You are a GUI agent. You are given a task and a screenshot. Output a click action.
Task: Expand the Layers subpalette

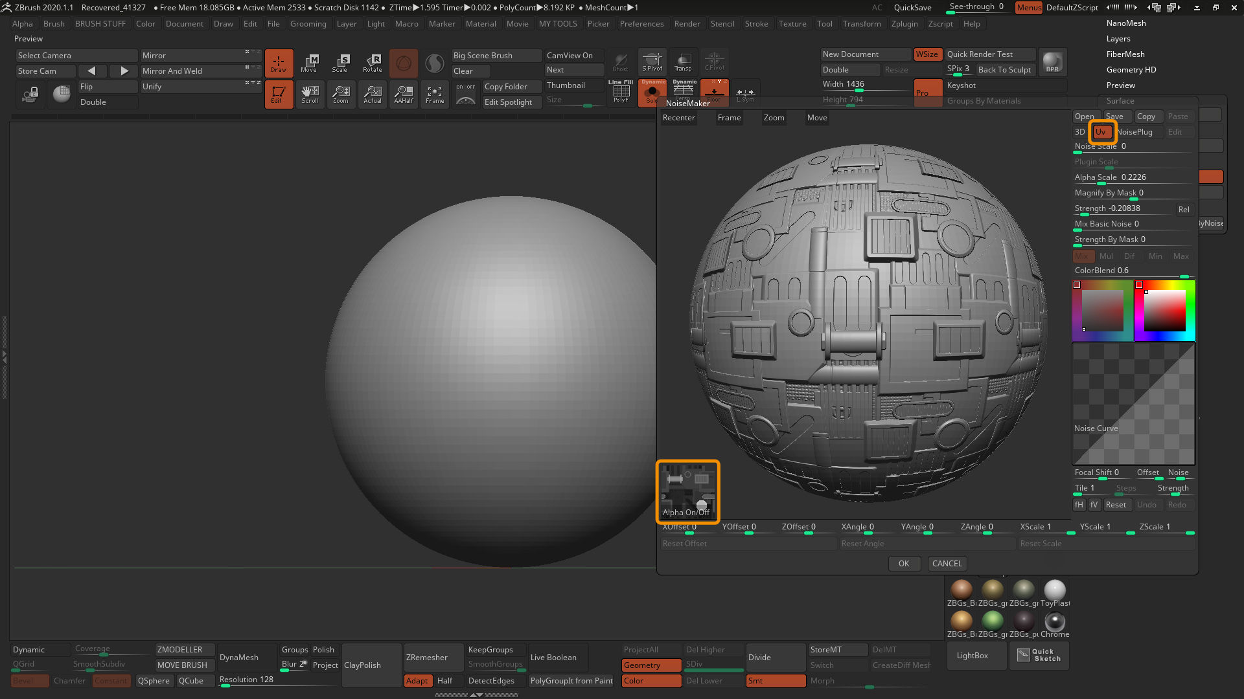click(1118, 39)
